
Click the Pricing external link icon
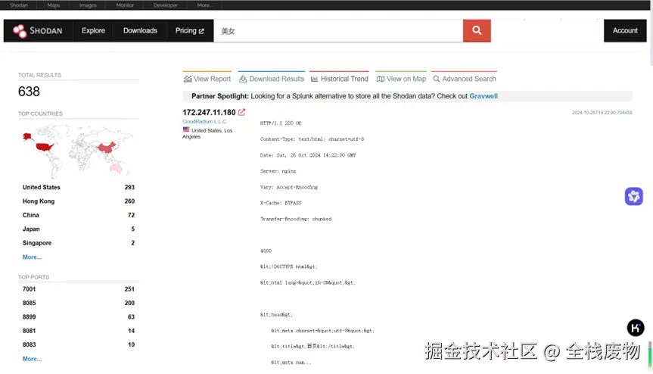click(x=201, y=31)
